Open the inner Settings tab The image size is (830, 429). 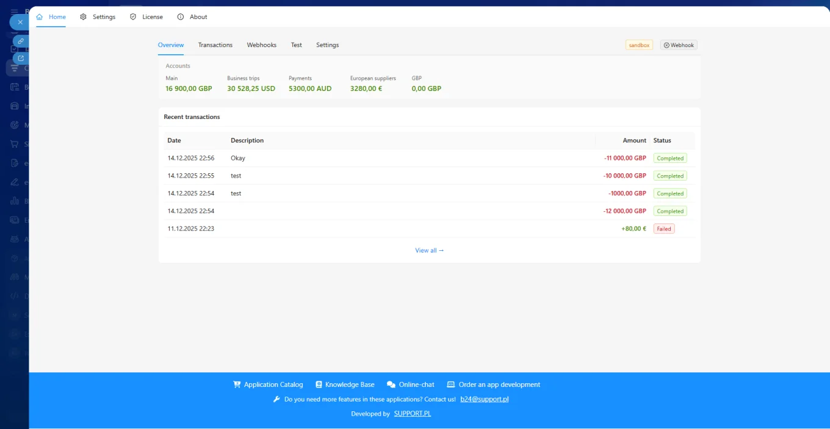pyautogui.click(x=327, y=45)
